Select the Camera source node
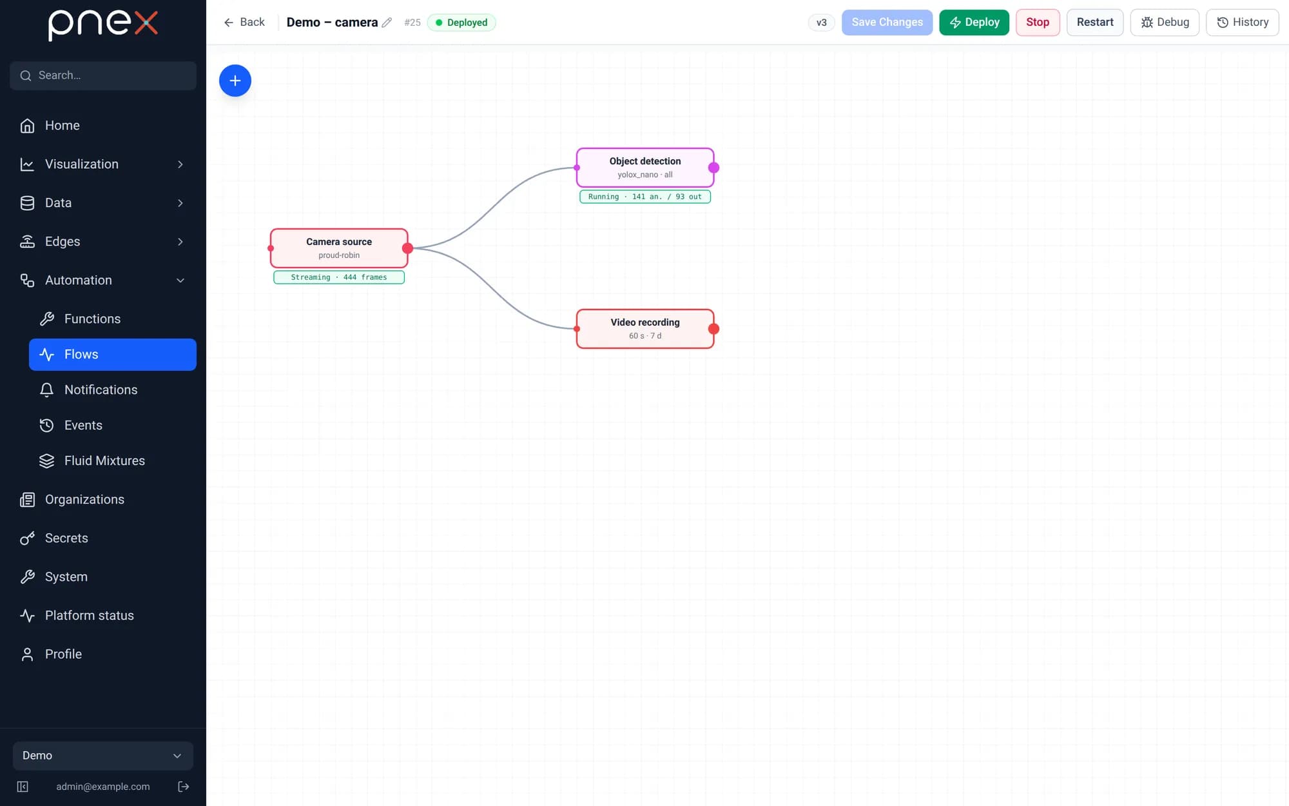Image resolution: width=1289 pixels, height=806 pixels. pos(339,248)
